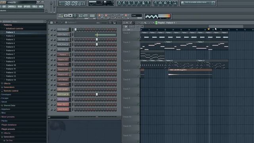Open graph editor in step sequencer header
The image size is (254, 143).
110,23
